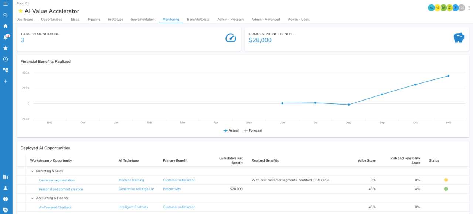
Task: Open notifications bell with badge
Action: click(6, 37)
